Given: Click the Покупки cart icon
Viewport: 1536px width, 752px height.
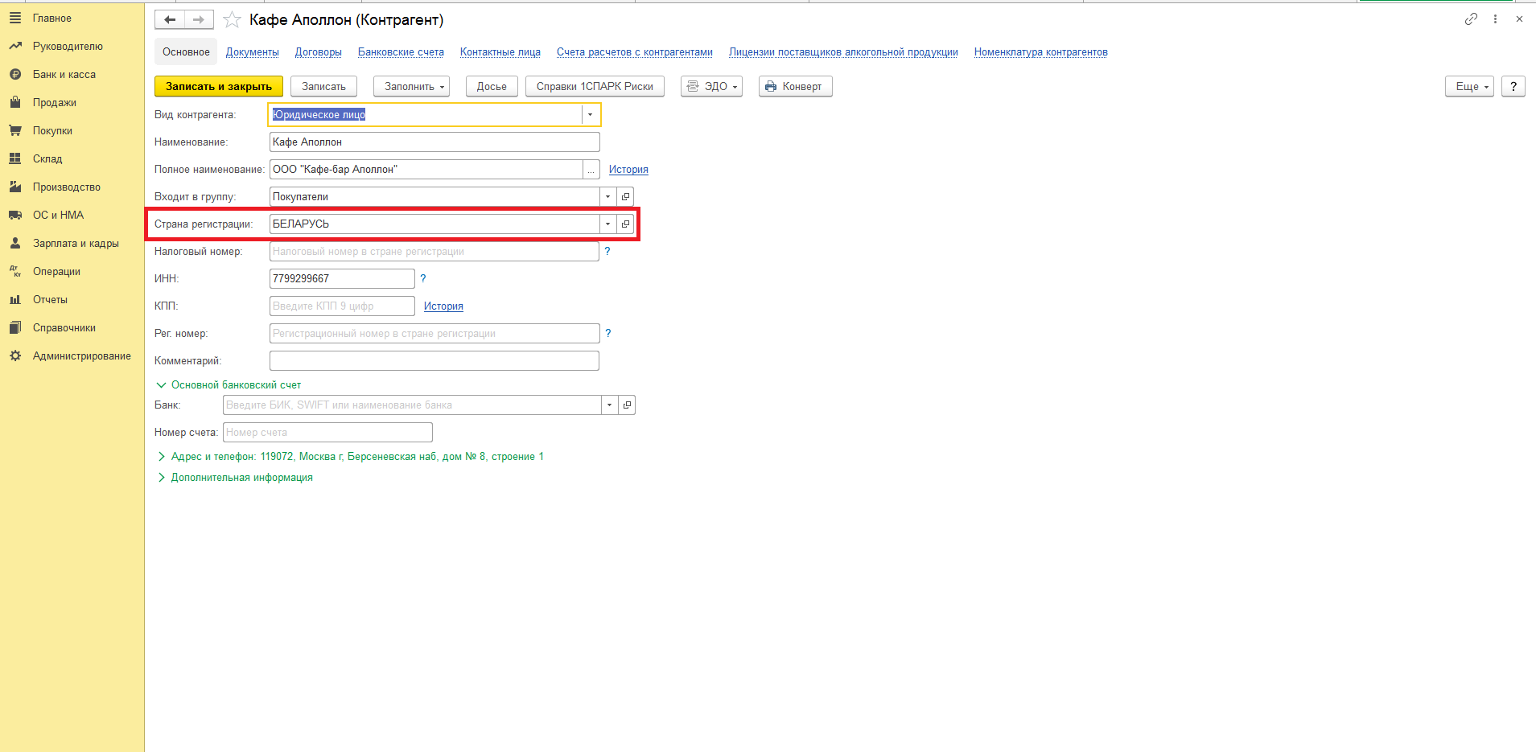Looking at the screenshot, I should 15,130.
